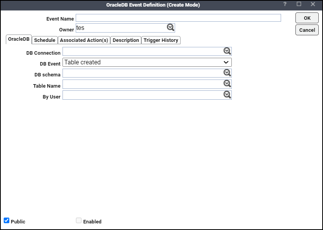Focus the Event Name input field
Screen dimensions: 323x230
pyautogui.click(x=179, y=18)
